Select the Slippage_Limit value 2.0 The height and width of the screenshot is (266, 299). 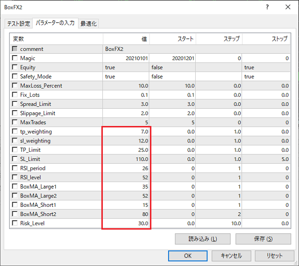click(x=126, y=113)
